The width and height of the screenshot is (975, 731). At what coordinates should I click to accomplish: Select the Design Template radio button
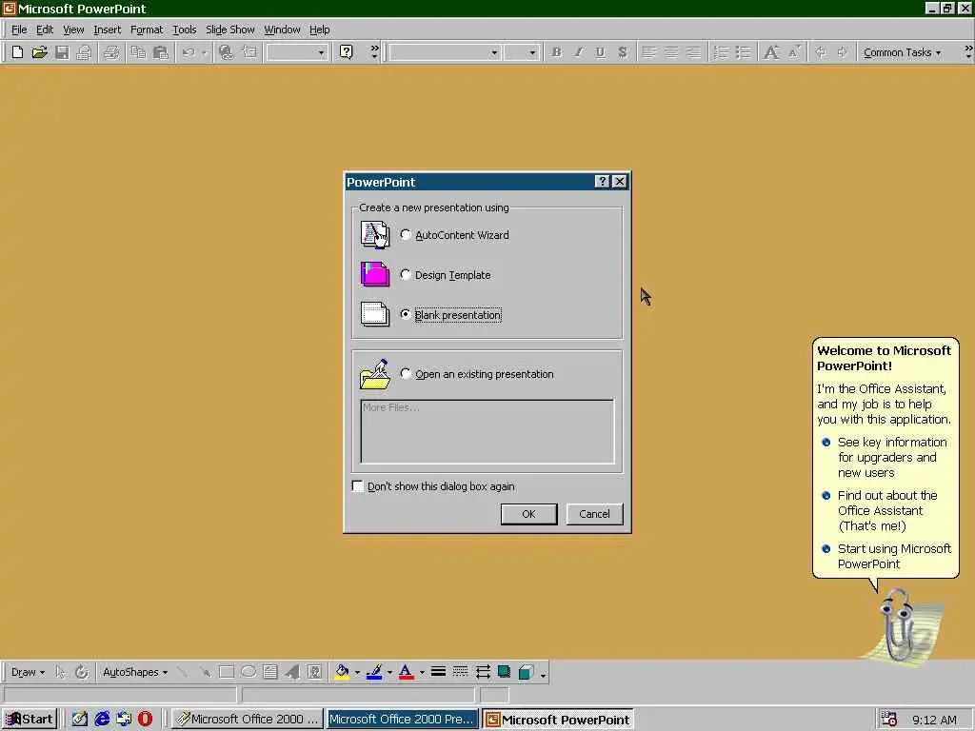406,275
